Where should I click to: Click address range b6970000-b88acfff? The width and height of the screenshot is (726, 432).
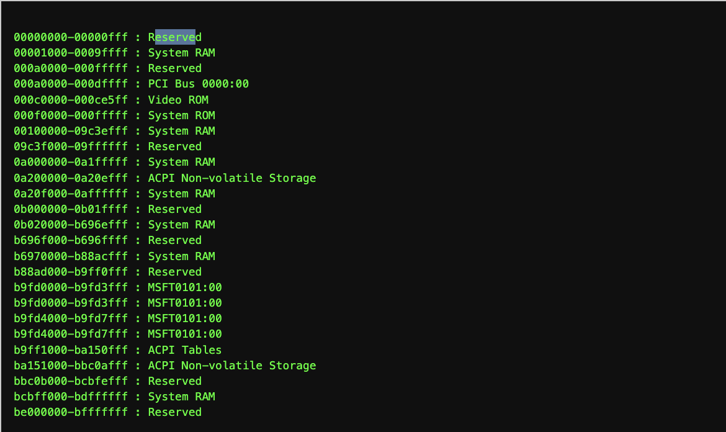click(x=71, y=256)
